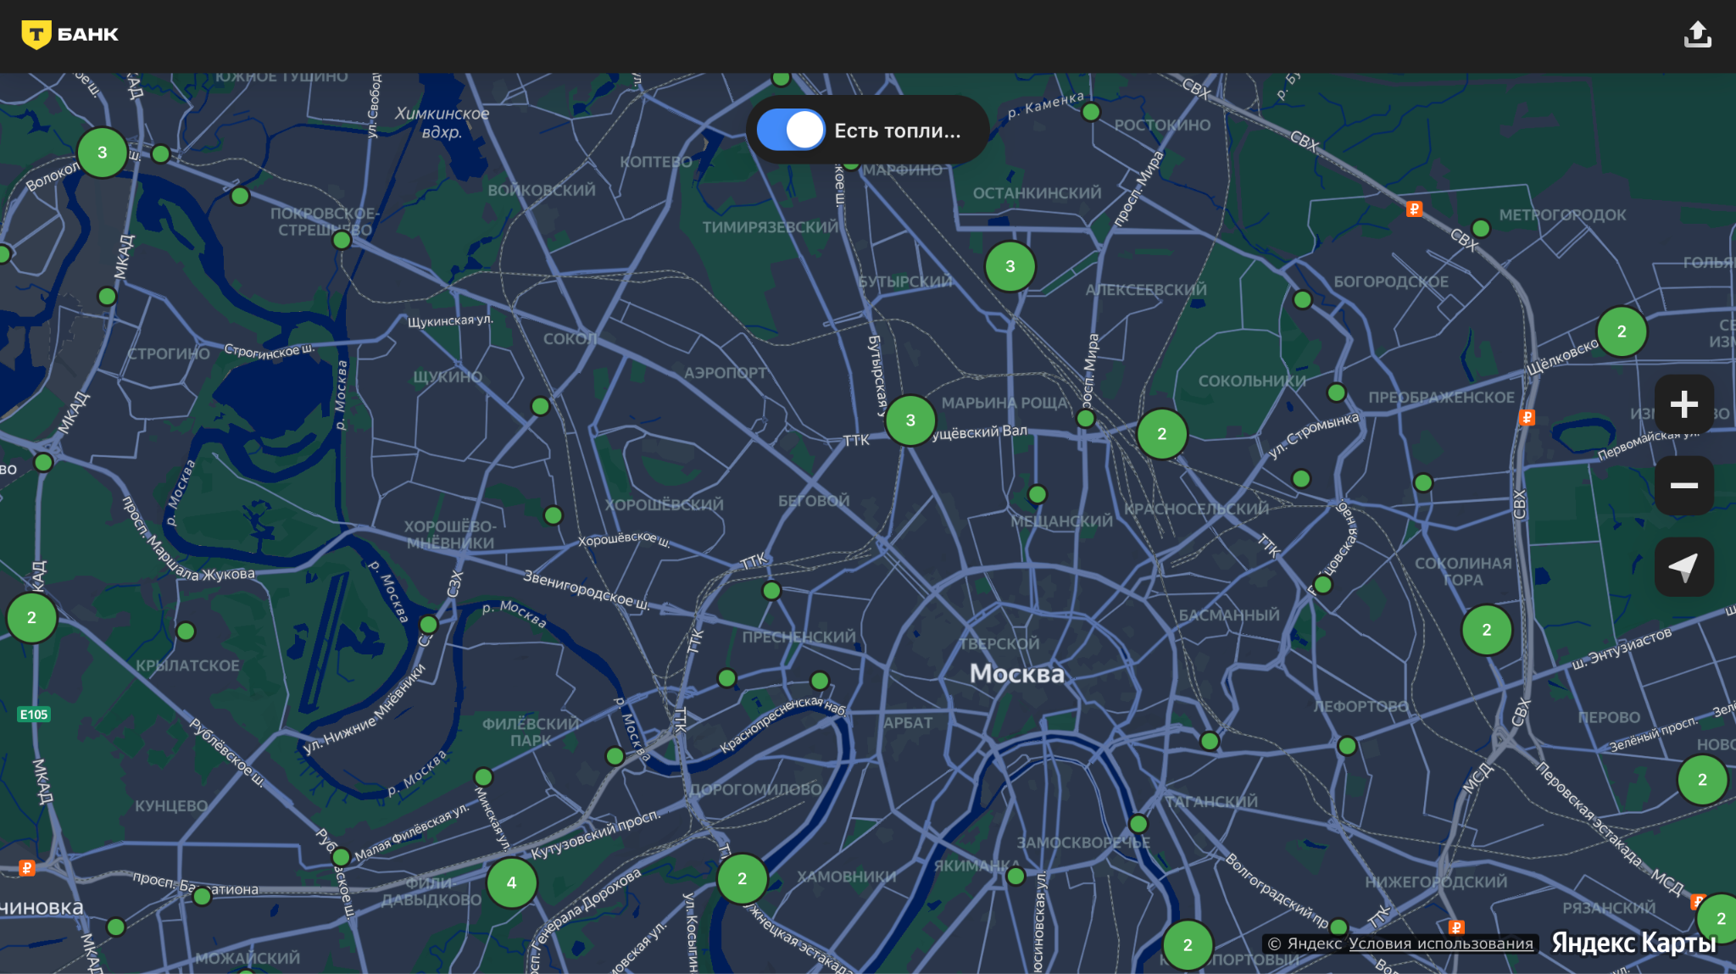
Task: Select the station marker near Якиманка label
Action: click(x=1015, y=877)
